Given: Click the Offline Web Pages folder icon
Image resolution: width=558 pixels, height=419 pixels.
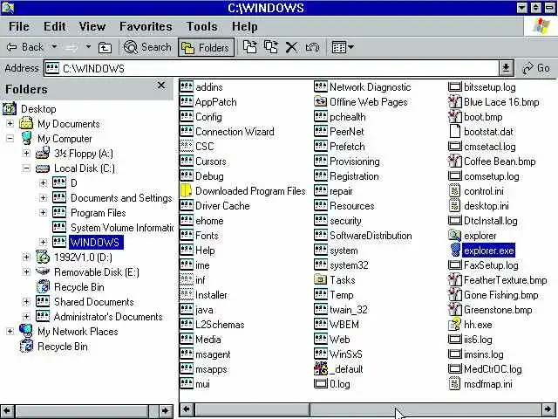Looking at the screenshot, I should coord(321,102).
